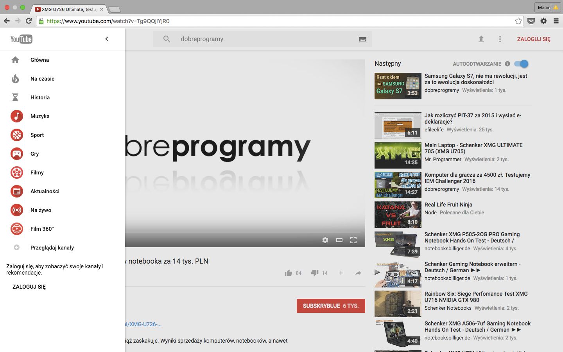
Task: Open the Mein Laptop Schenker XMG thumbnail
Action: [398, 155]
